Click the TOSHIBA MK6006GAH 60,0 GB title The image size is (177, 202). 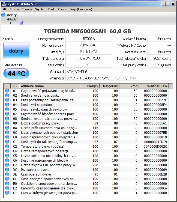point(88,31)
